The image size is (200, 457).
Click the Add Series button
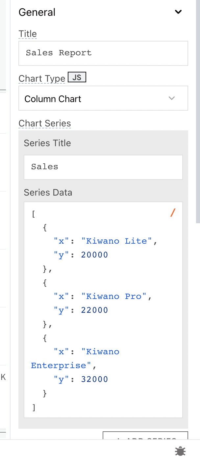[145, 437]
